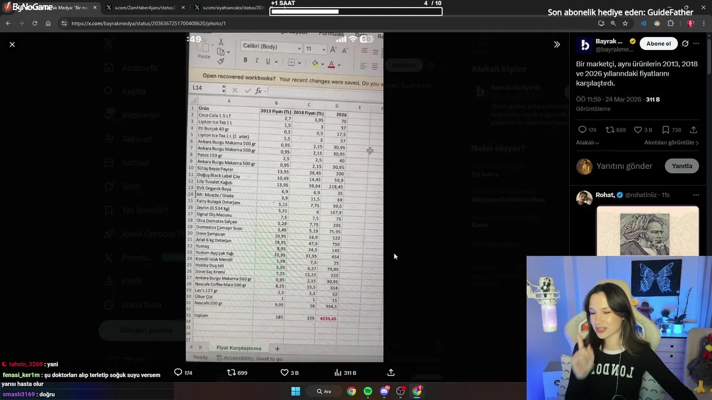Open the Chrome profile avatar
This screenshot has width=712, height=400.
[x=690, y=23]
